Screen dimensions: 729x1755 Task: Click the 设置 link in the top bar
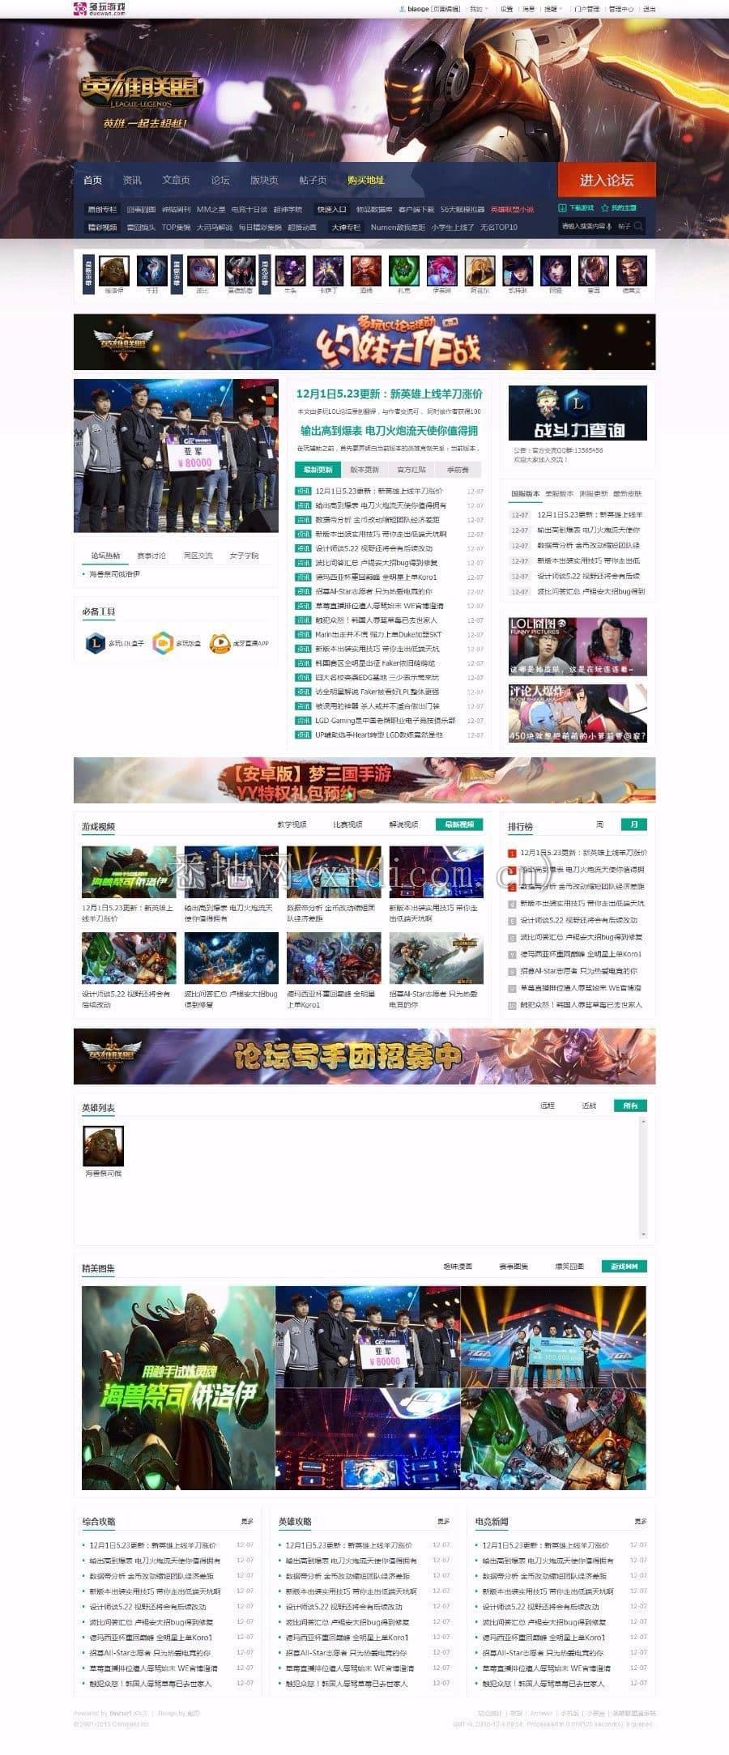pyautogui.click(x=507, y=9)
